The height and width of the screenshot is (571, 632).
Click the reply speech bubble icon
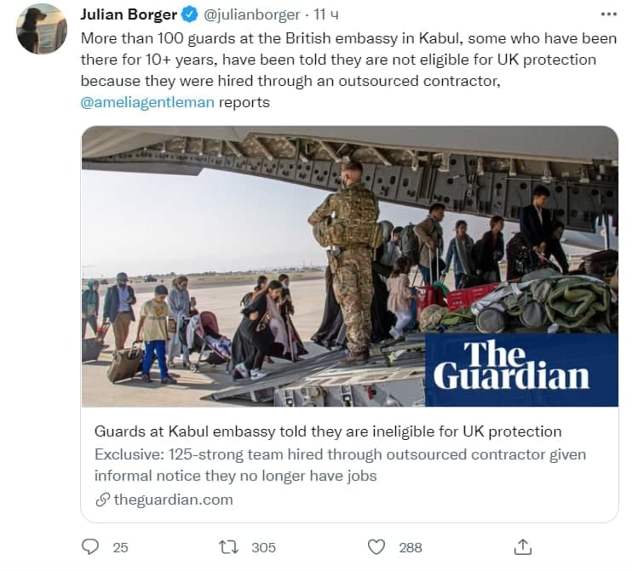click(x=90, y=547)
